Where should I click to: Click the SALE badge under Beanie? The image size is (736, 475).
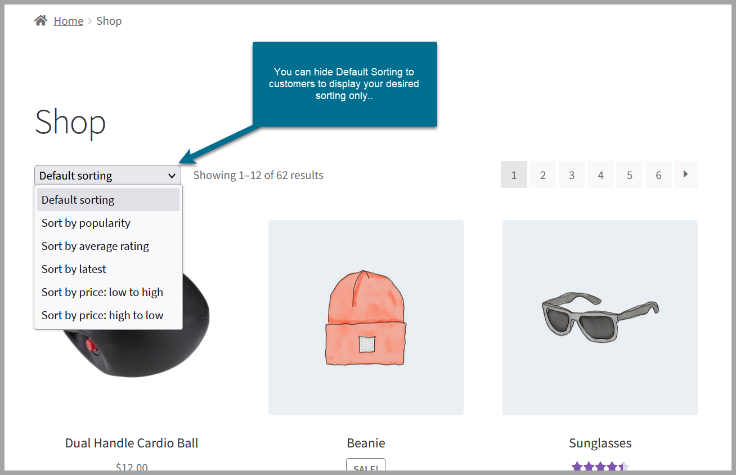[x=366, y=468]
